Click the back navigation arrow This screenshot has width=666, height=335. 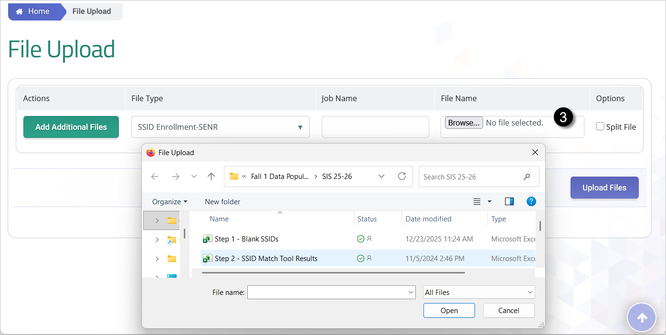coord(154,176)
